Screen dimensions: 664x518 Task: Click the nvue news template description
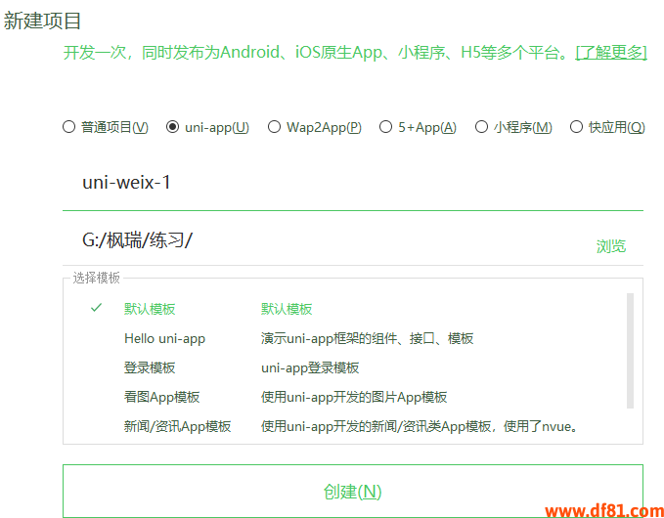point(420,426)
